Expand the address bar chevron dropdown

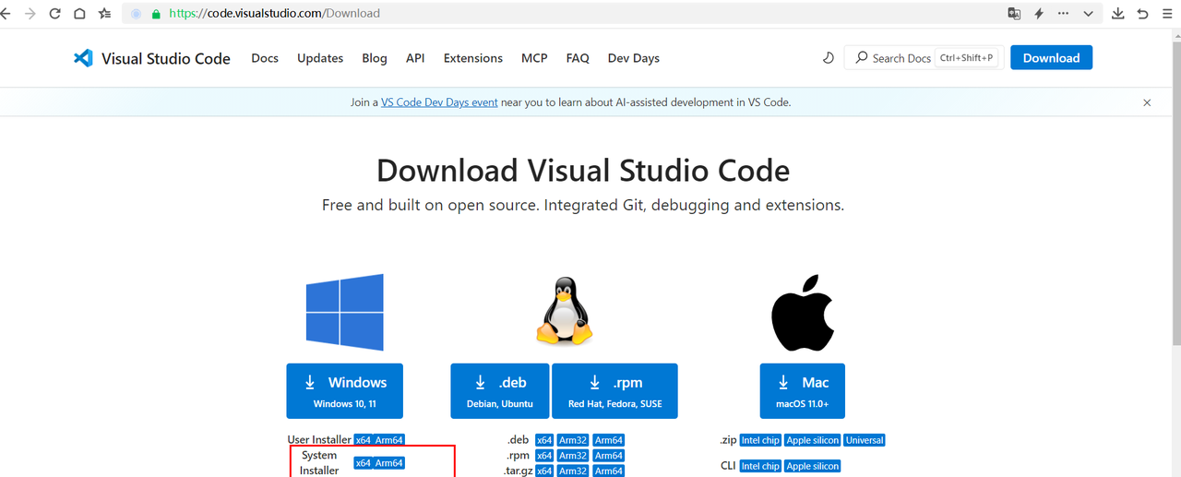(1089, 14)
